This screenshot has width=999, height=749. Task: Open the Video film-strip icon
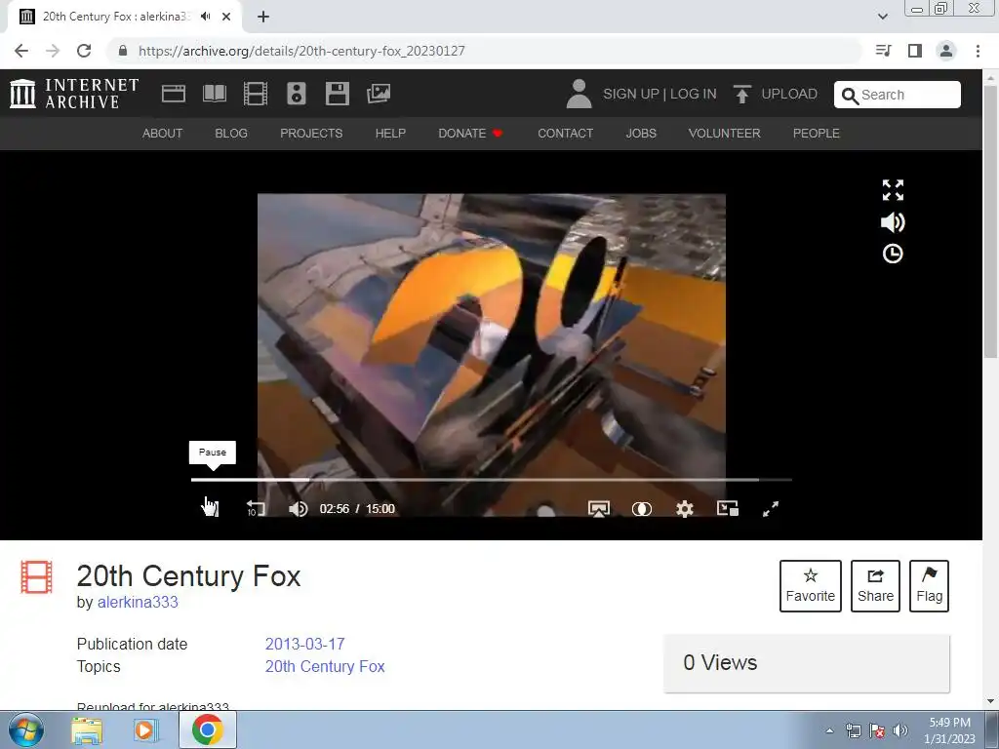click(256, 94)
